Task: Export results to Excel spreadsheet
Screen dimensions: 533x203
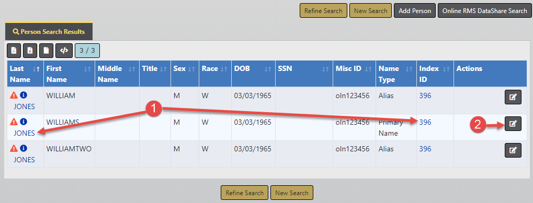Action: pos(30,51)
